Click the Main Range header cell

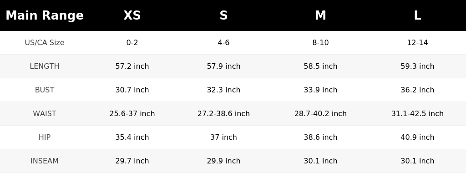point(45,15)
